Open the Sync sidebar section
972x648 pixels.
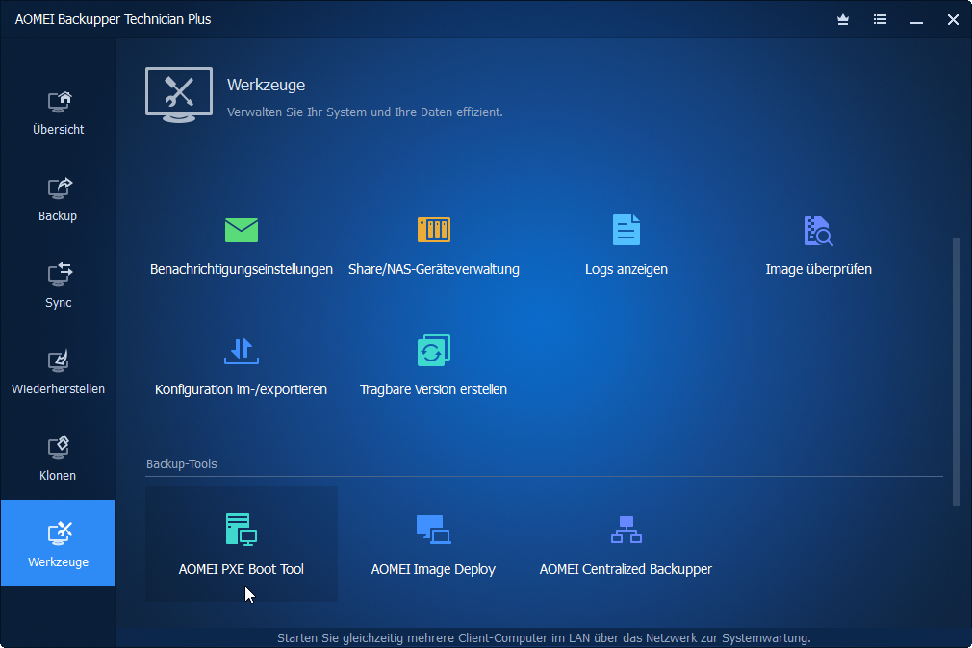[59, 287]
